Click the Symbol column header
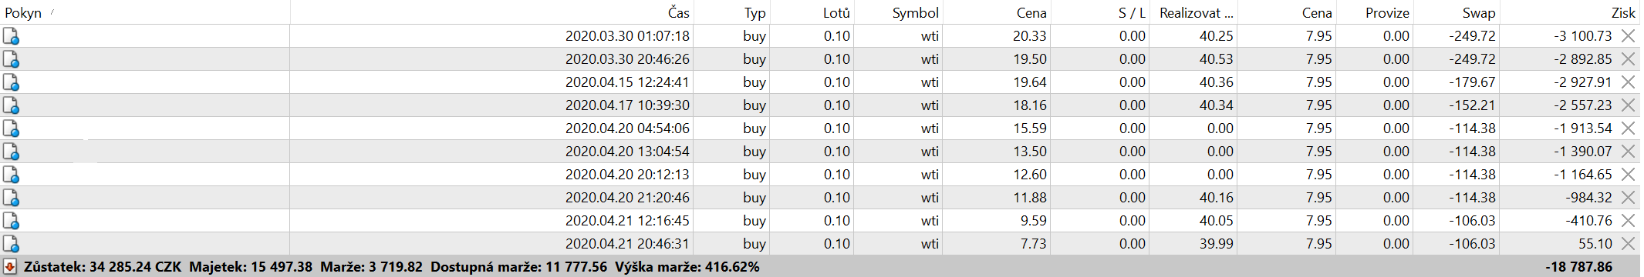Image resolution: width=1644 pixels, height=277 pixels. tap(916, 12)
